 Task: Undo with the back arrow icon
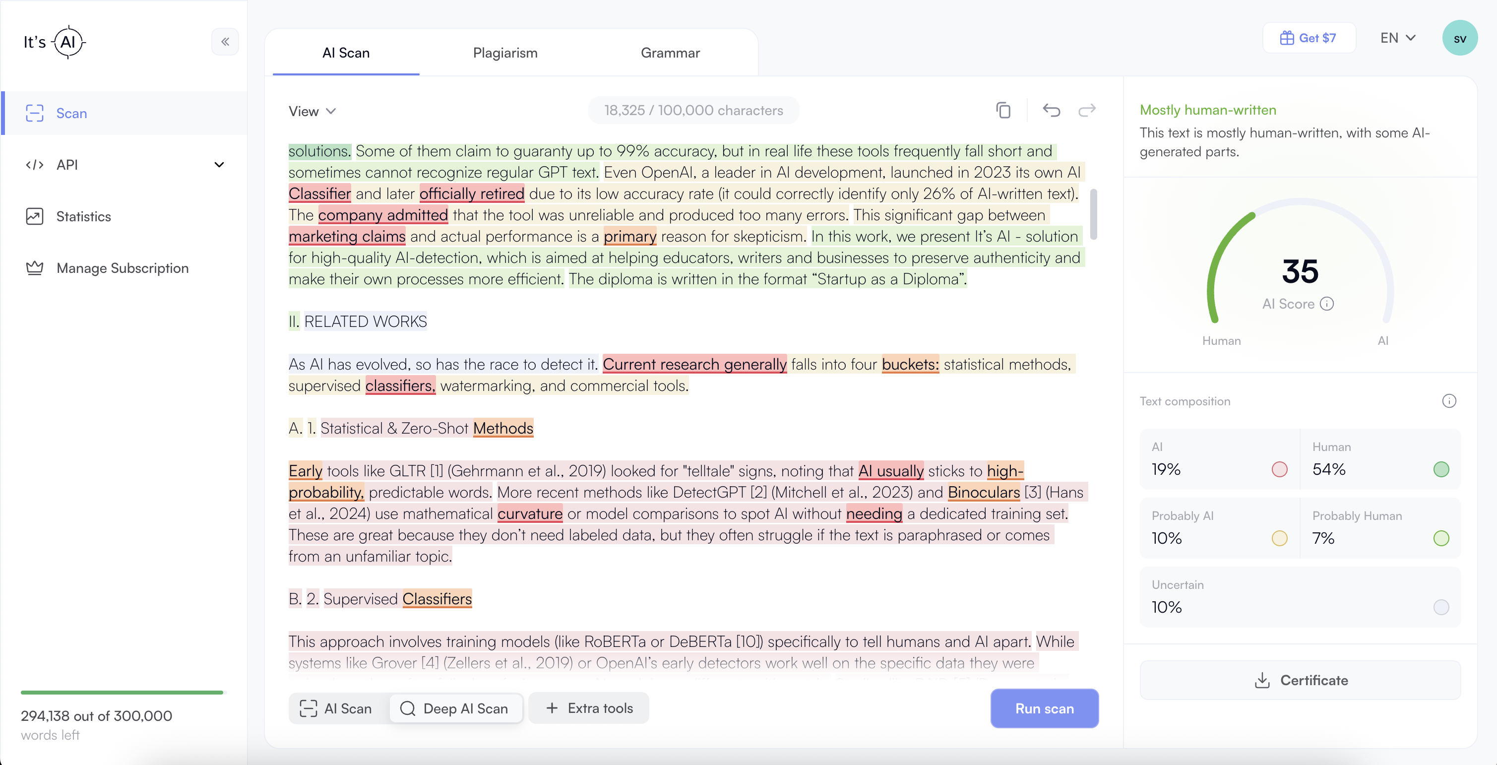coord(1051,110)
